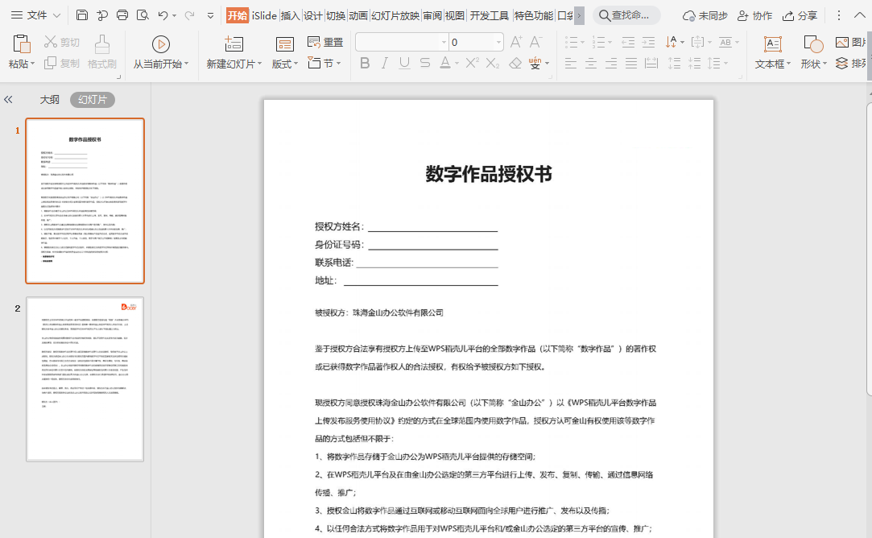Screen dimensions: 872x538
Task: Click the 协作 collaborate button
Action: (x=754, y=15)
